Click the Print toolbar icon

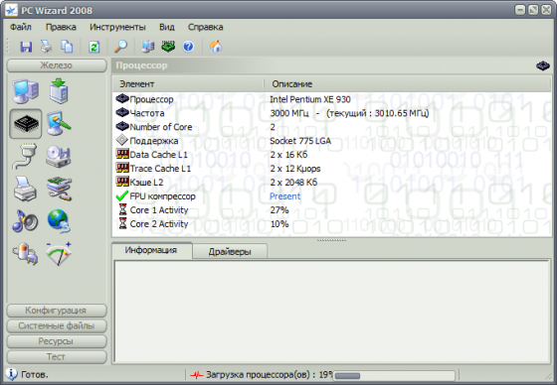coord(46,47)
